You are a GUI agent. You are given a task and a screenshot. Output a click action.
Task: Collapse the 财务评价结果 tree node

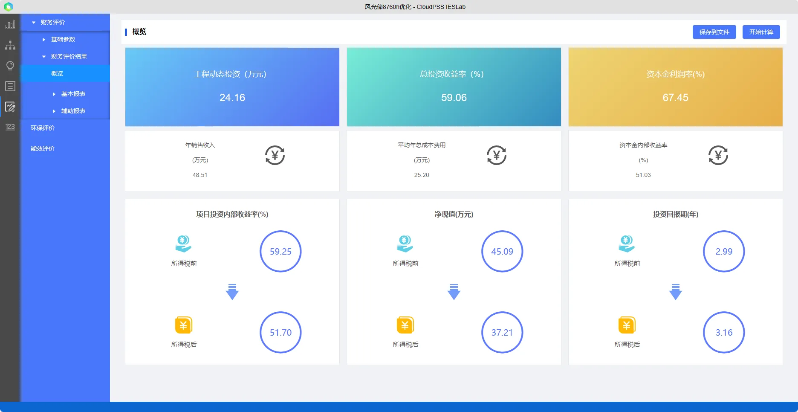(x=44, y=56)
